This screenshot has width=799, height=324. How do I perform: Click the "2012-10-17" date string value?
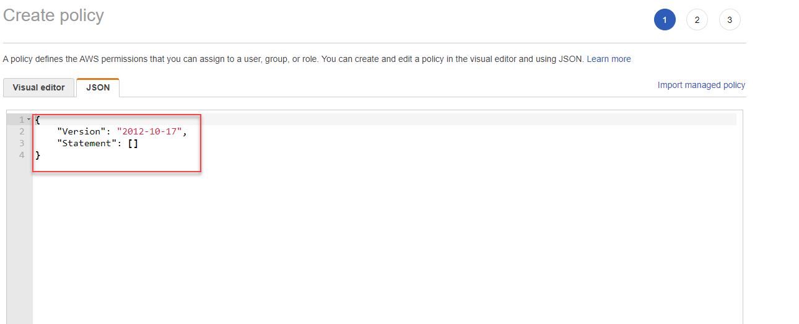(149, 131)
